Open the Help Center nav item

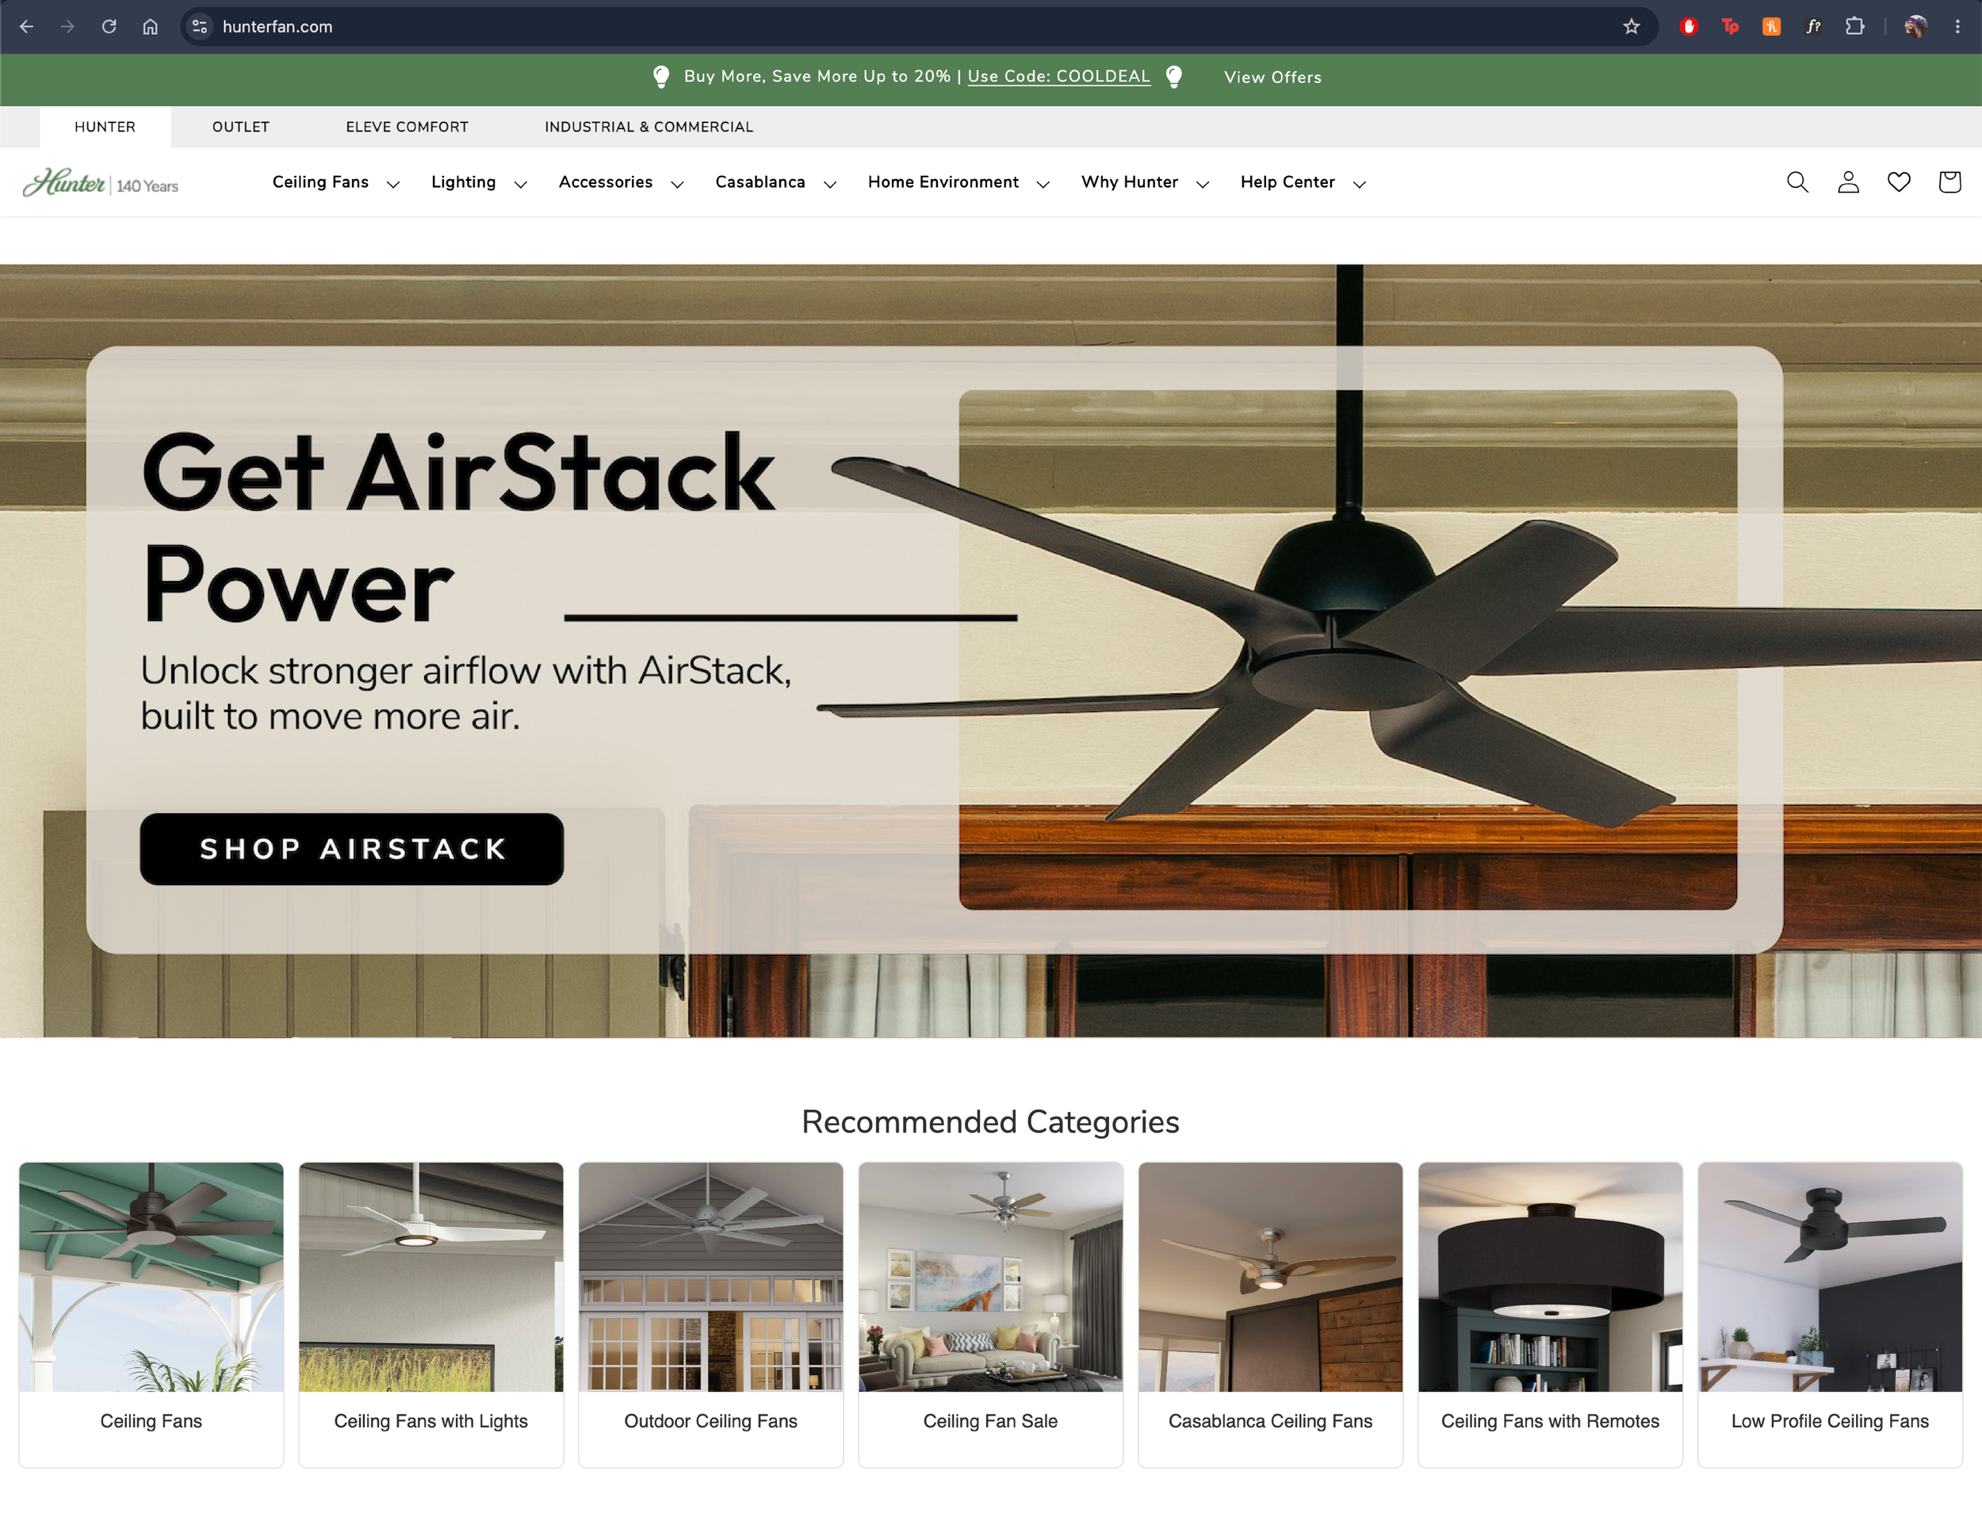point(1288,182)
